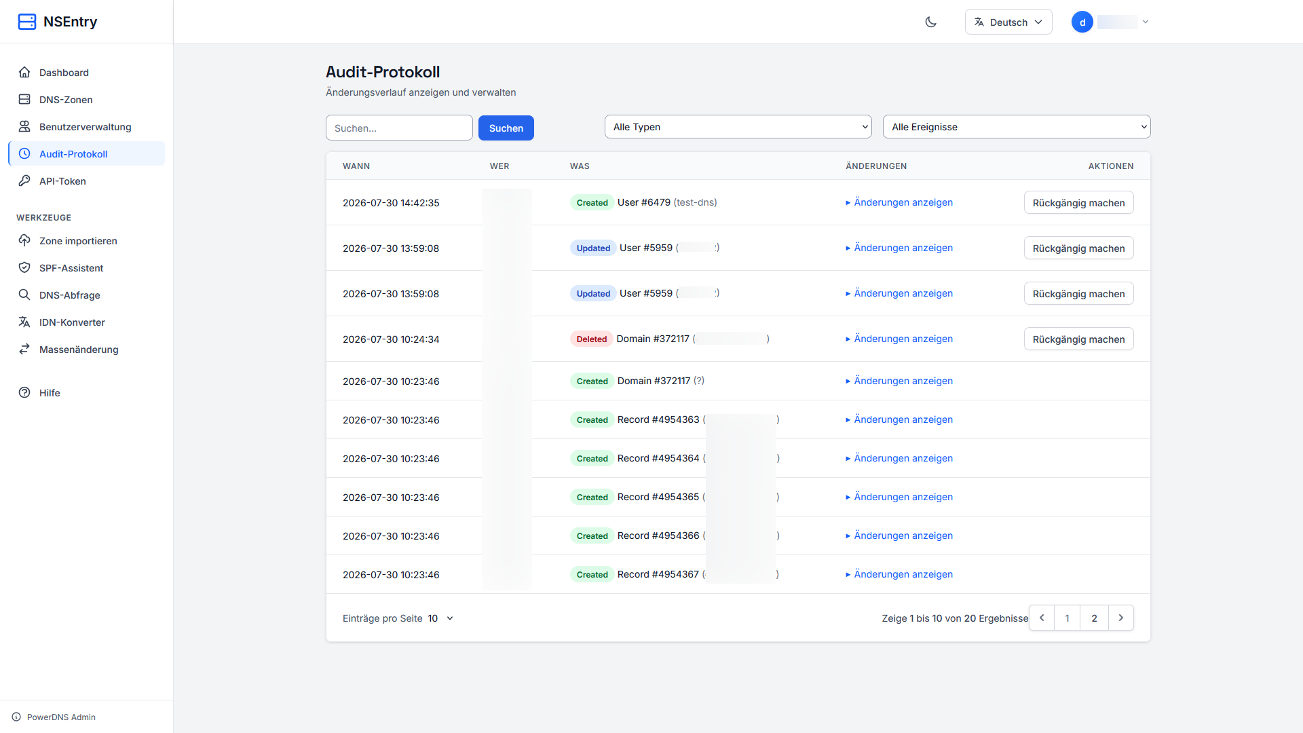Go to DNS-Zonen page
This screenshot has height=733, width=1303.
(86, 100)
